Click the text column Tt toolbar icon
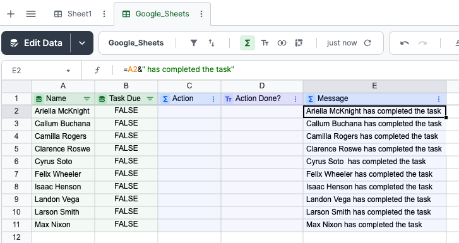Image resolution: width=459 pixels, height=243 pixels. pyautogui.click(x=265, y=43)
